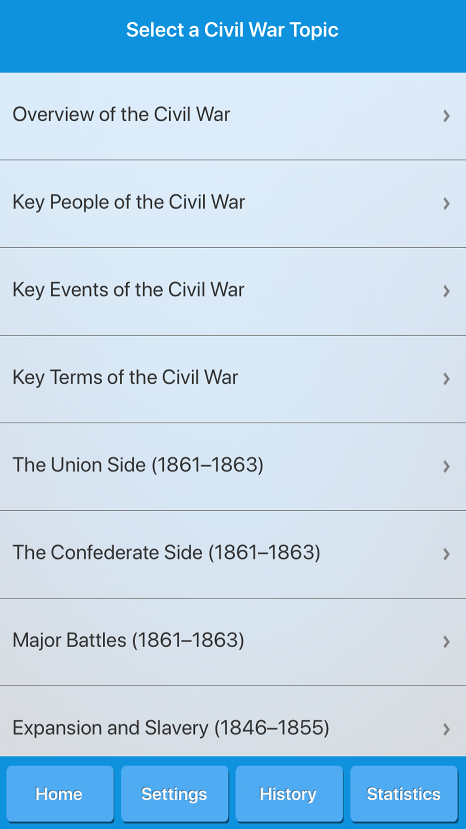Open The Union Side (1861–1863) topic
Viewport: 466px width, 829px height.
coord(138,465)
